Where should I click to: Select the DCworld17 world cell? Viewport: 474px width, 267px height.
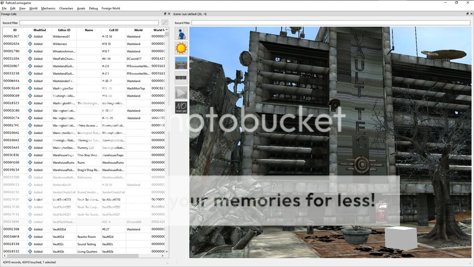pyautogui.click(x=138, y=59)
